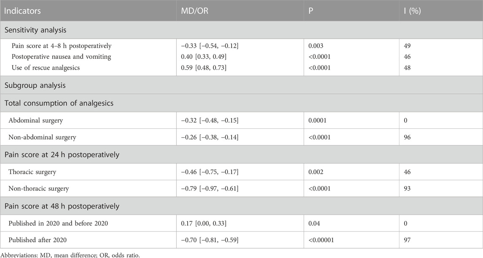The width and height of the screenshot is (483, 258).
Task: Click the Non-abdominal surgery row label
Action: click(x=42, y=138)
